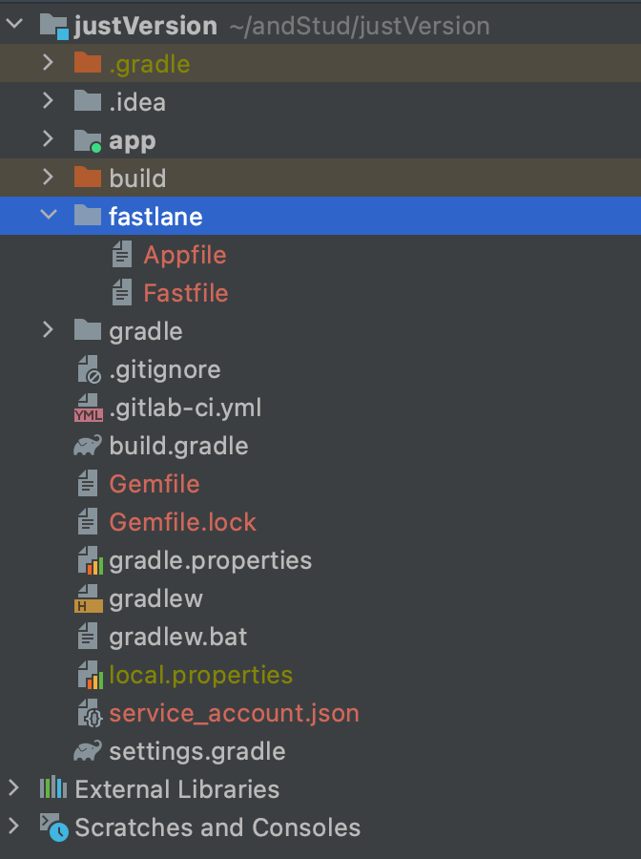Select the Appfile in fastlane

click(x=185, y=255)
